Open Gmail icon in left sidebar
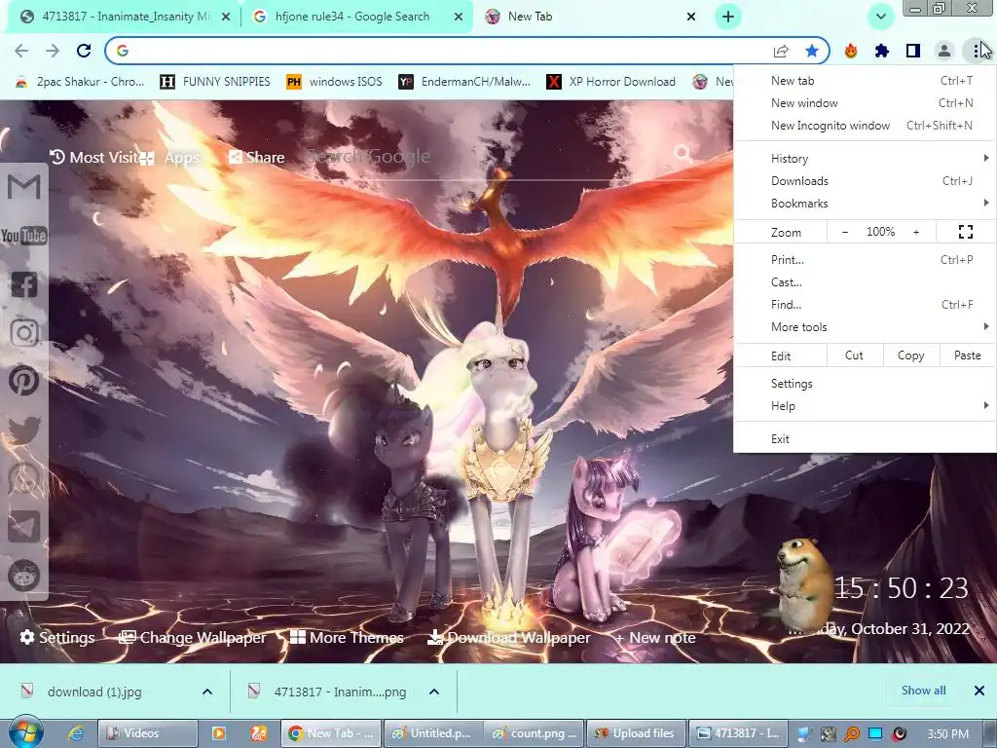This screenshot has width=997, height=748. pyautogui.click(x=24, y=186)
